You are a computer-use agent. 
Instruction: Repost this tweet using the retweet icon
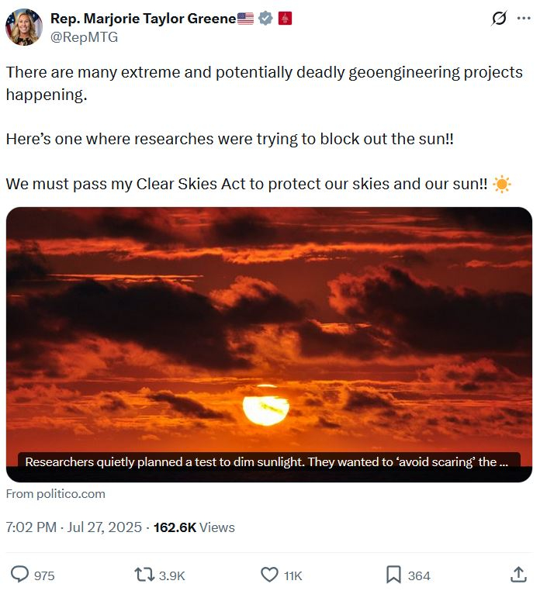144,575
